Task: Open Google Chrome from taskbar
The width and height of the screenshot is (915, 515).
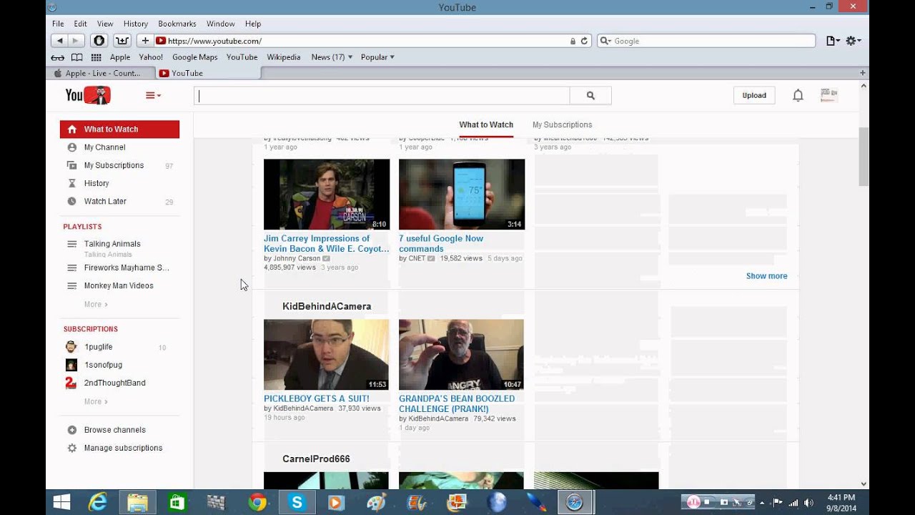Action: pos(257,503)
